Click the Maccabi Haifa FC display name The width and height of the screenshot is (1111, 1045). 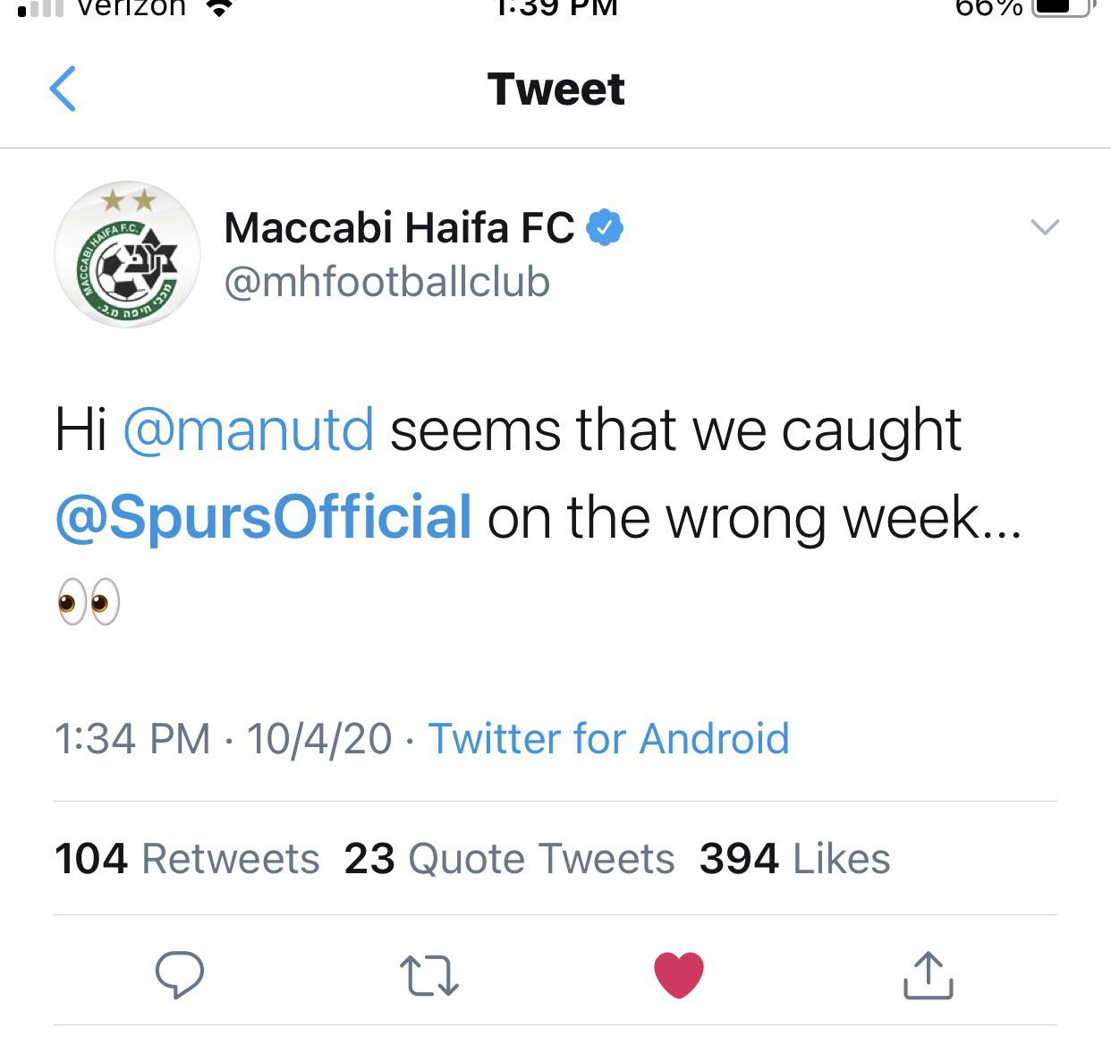coord(399,227)
